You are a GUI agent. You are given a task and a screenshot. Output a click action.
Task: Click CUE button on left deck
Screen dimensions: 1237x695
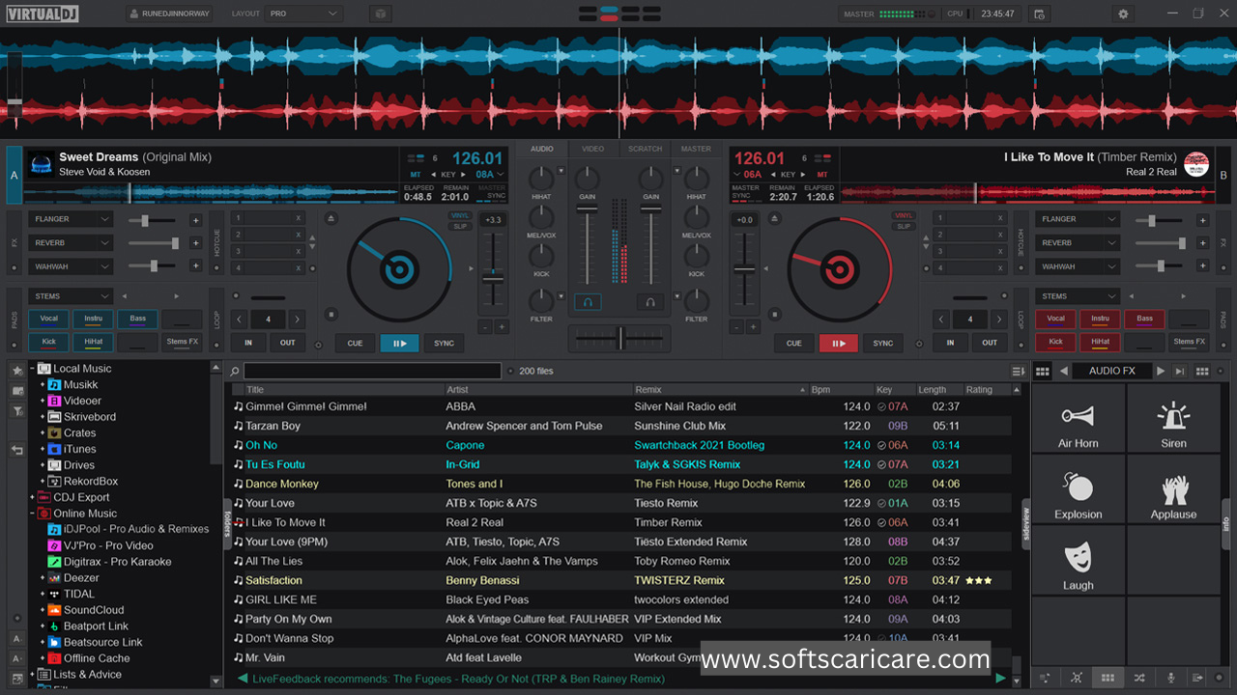click(356, 343)
